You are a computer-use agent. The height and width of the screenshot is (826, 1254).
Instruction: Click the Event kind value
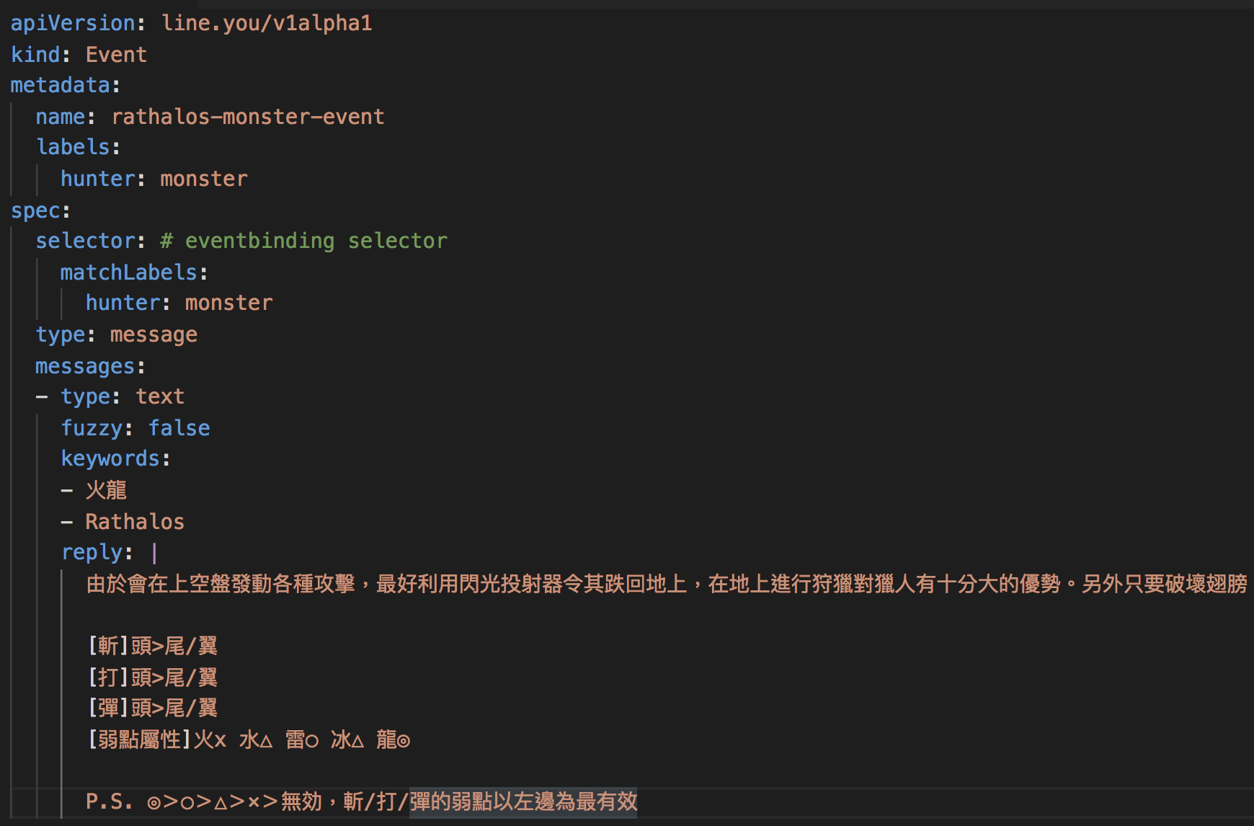click(x=116, y=55)
